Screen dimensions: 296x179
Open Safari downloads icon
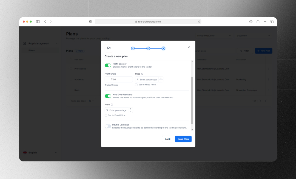(x=251, y=22)
